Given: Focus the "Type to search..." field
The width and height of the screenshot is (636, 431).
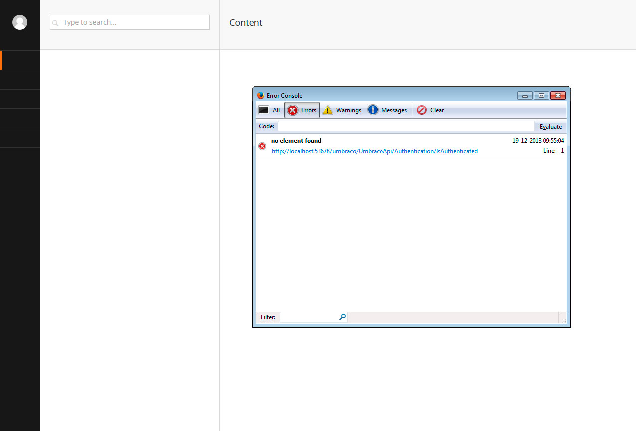Looking at the screenshot, I should pyautogui.click(x=129, y=22).
